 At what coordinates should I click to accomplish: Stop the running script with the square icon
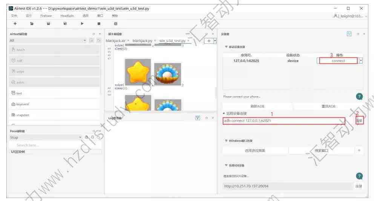tap(99, 24)
